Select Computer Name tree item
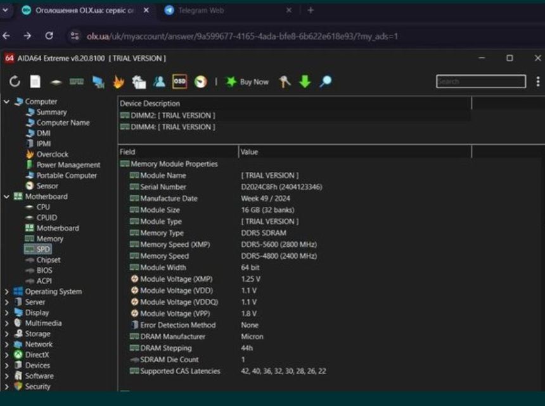The height and width of the screenshot is (406, 545). [x=58, y=122]
